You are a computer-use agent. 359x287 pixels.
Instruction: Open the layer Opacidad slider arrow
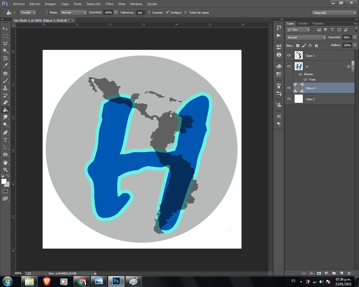tap(355, 38)
